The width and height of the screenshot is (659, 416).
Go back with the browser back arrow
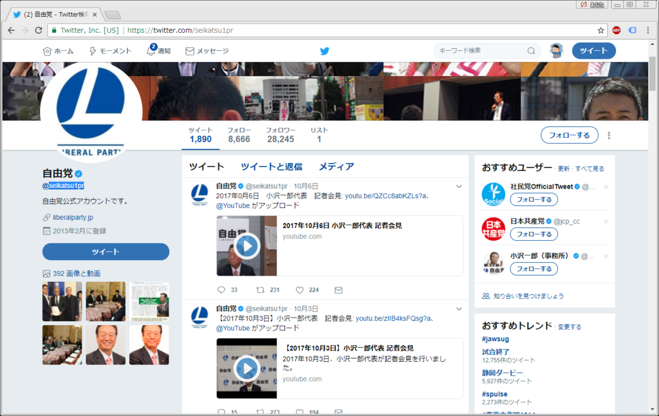click(x=12, y=30)
